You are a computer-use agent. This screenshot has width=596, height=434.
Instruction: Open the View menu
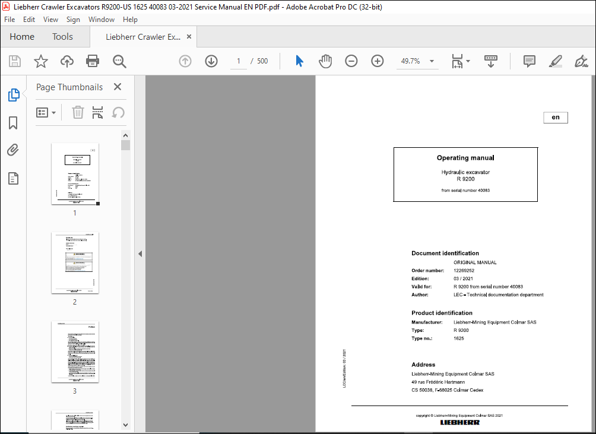(x=50, y=20)
